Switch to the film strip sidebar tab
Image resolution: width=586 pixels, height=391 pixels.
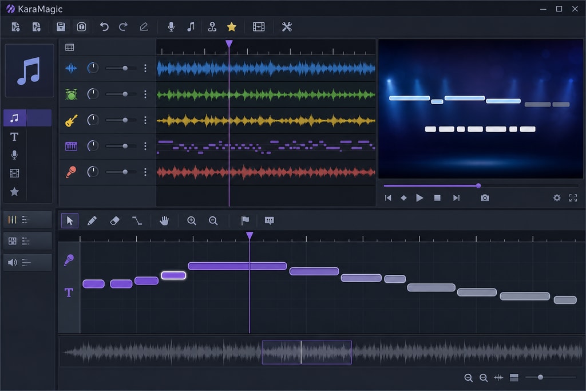click(x=14, y=173)
